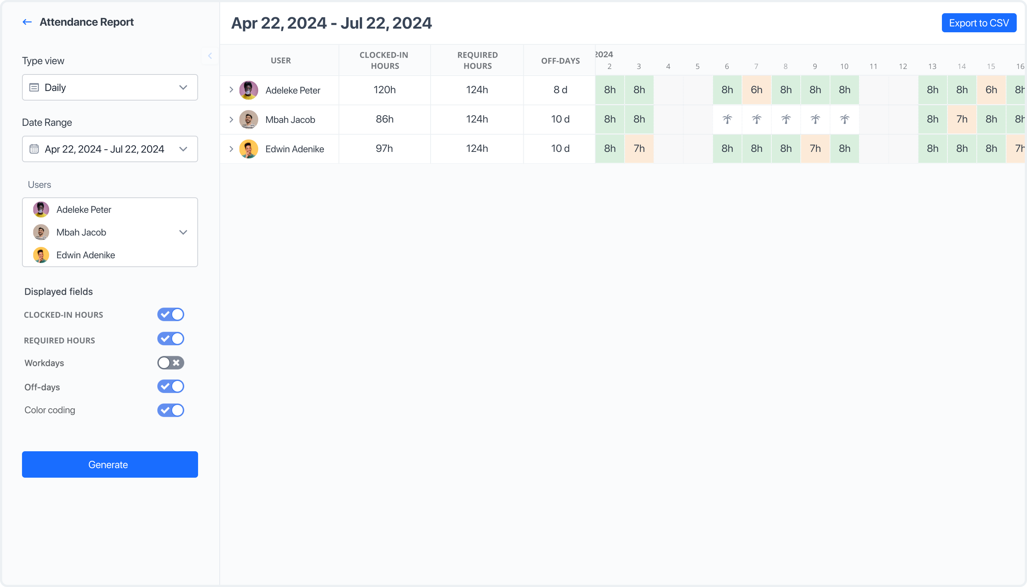Click the day 13 column header
The image size is (1027, 587).
(x=932, y=66)
